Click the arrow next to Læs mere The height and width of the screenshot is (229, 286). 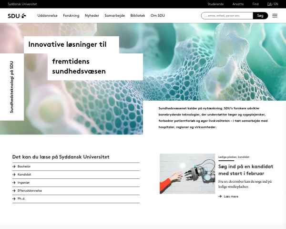click(220, 196)
